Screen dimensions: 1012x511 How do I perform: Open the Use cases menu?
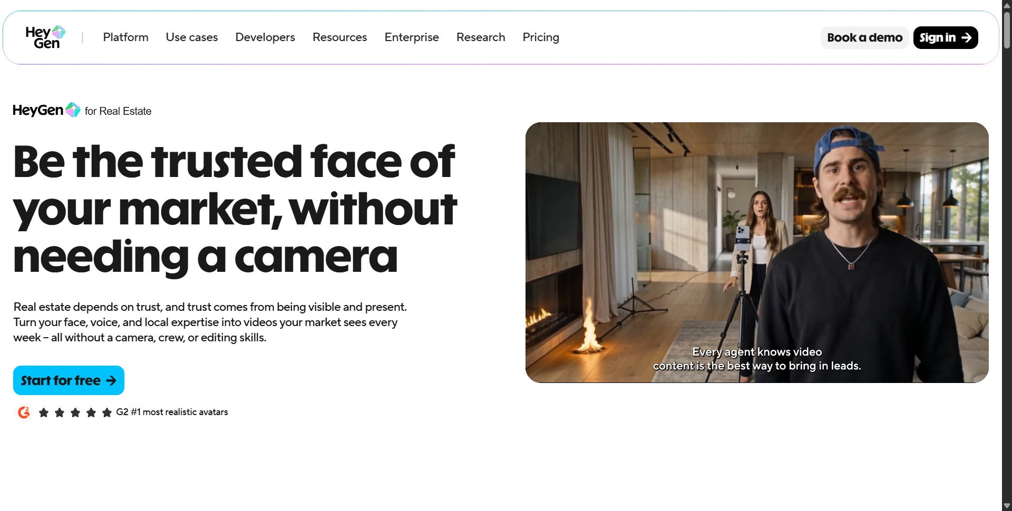[192, 37]
